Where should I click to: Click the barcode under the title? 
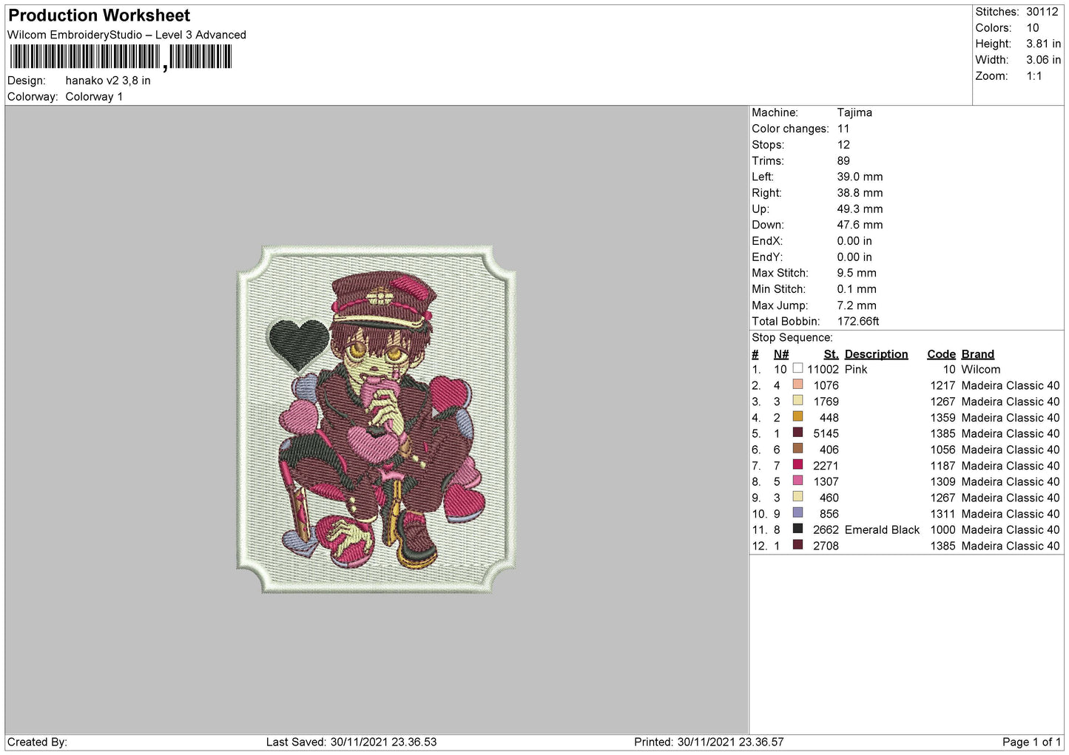(121, 57)
